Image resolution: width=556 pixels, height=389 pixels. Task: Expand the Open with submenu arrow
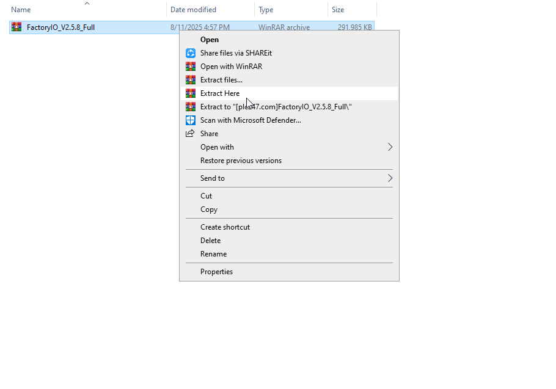point(390,147)
